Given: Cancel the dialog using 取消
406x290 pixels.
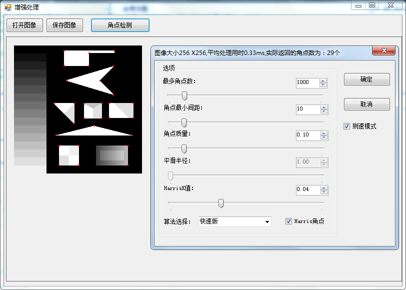Looking at the screenshot, I should pyautogui.click(x=366, y=104).
